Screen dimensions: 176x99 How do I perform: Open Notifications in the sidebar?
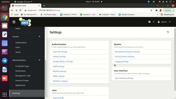(21, 71)
